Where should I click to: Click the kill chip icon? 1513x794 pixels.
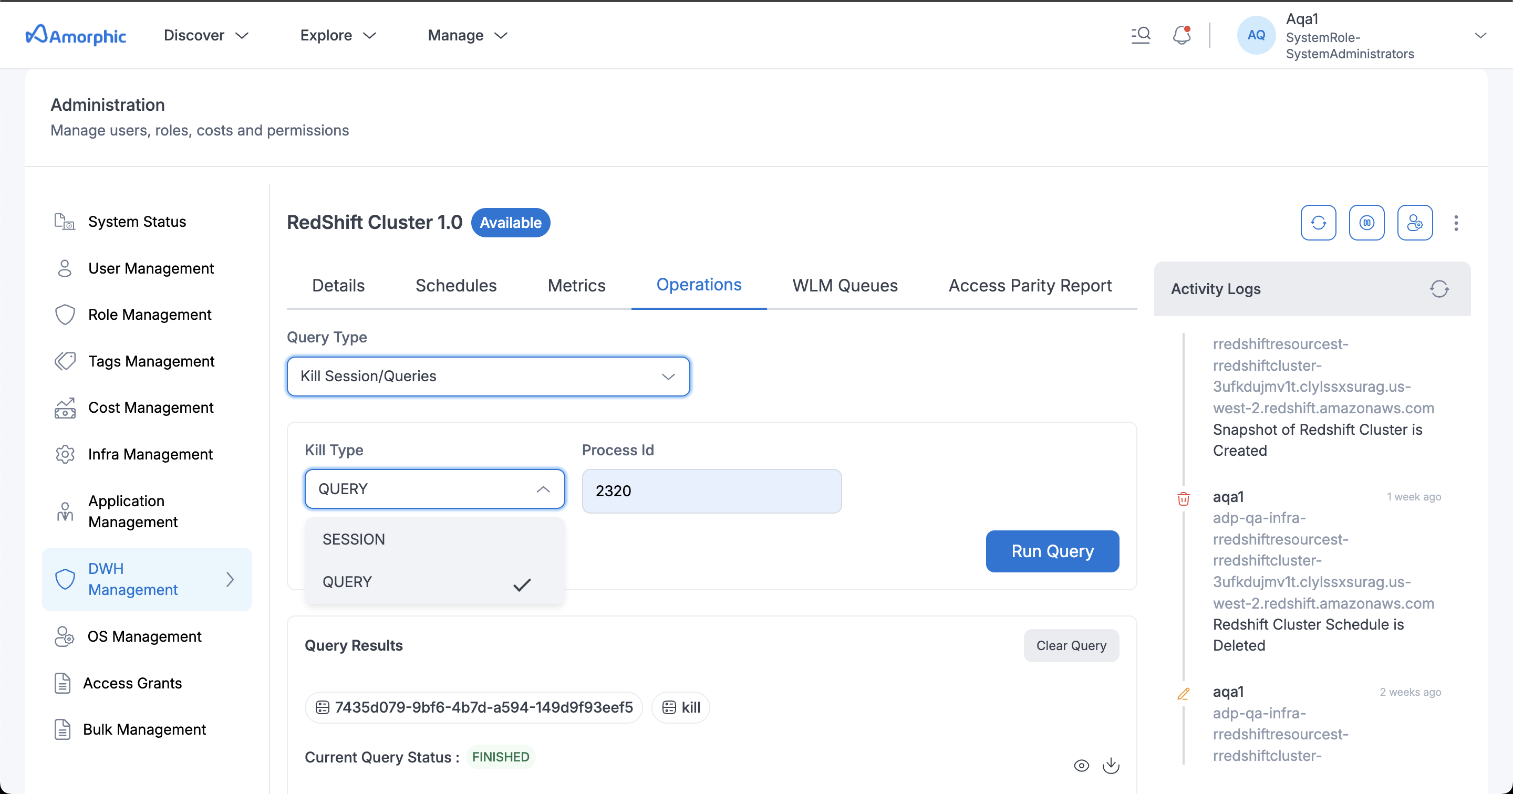[x=669, y=707]
